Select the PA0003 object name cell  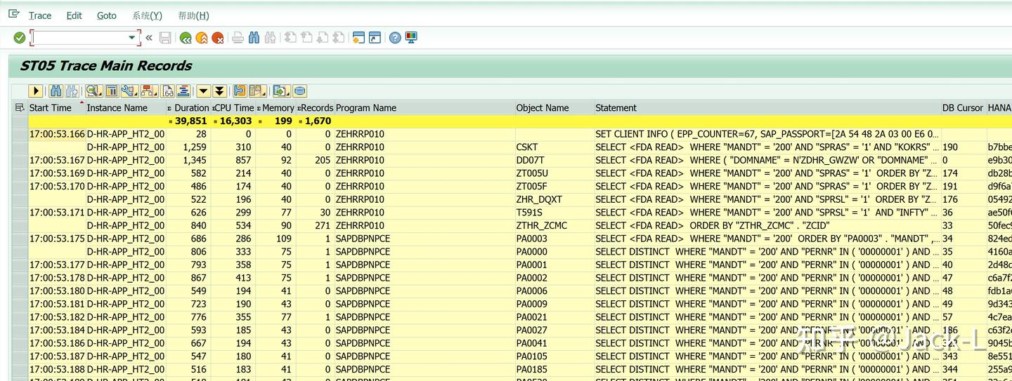click(x=554, y=239)
